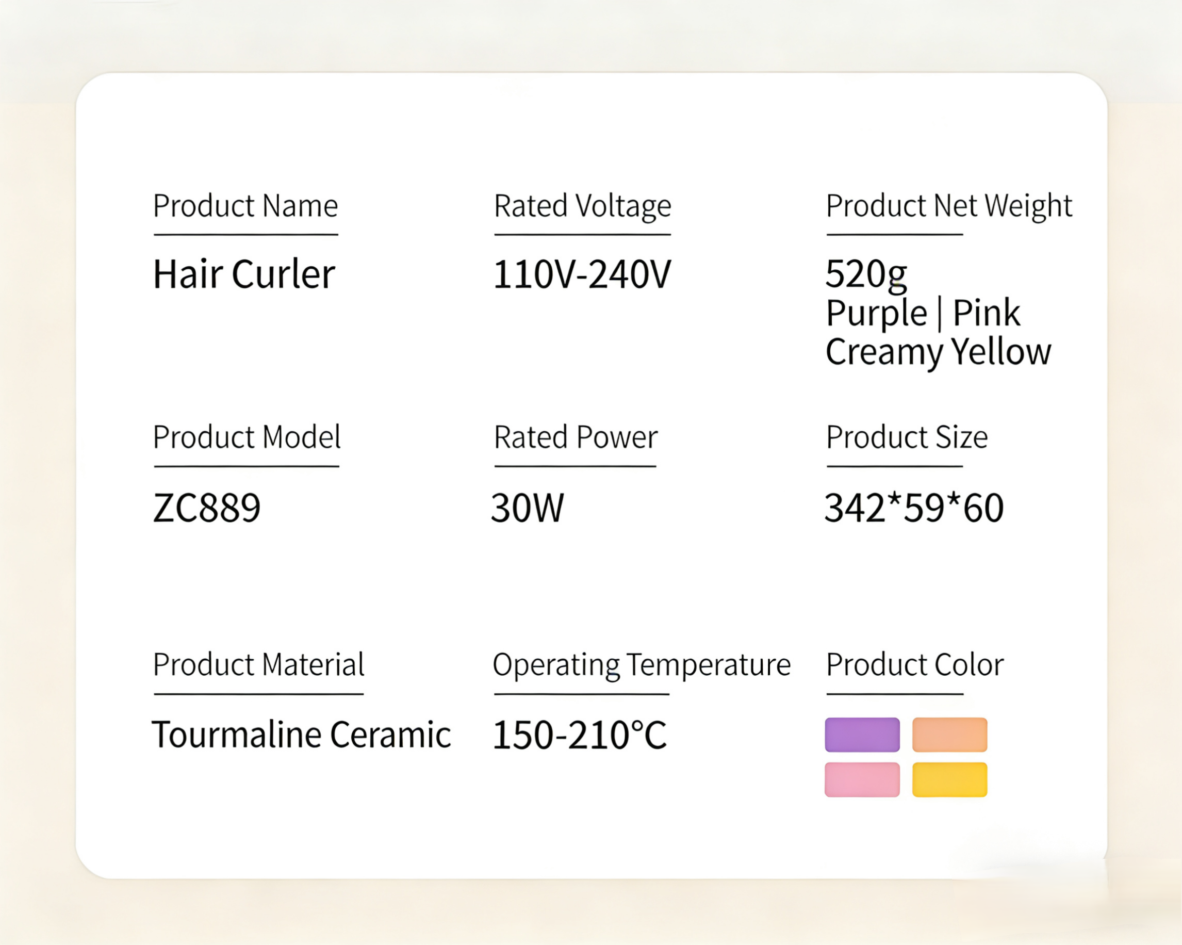Select the peach orange color swatch

949,735
